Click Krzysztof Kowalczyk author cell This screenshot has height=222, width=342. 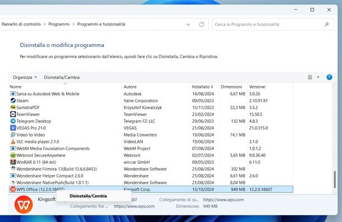pos(142,107)
